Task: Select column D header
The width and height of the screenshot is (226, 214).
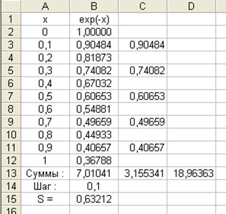Action: (191, 6)
